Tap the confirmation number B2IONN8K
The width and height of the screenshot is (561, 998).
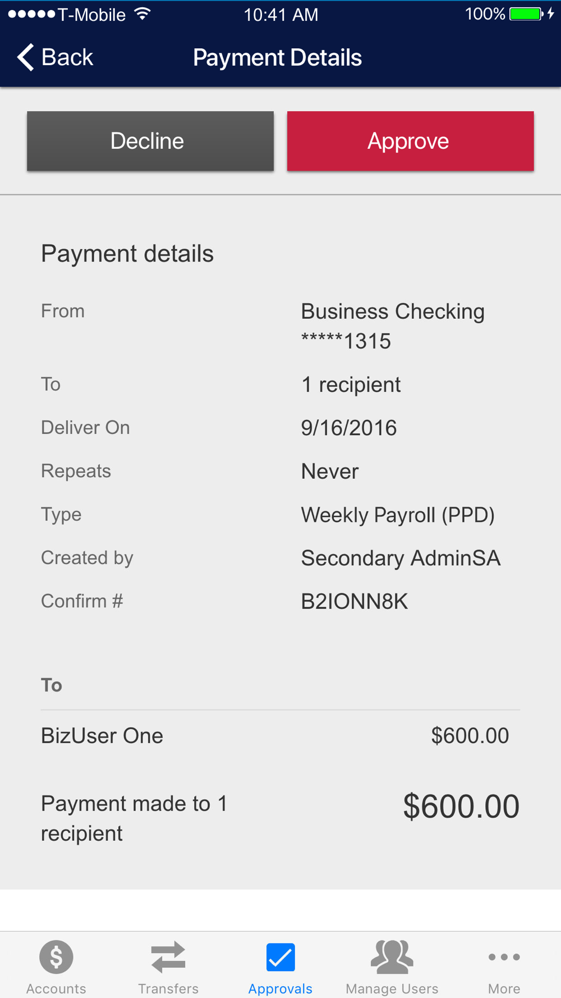coord(354,602)
